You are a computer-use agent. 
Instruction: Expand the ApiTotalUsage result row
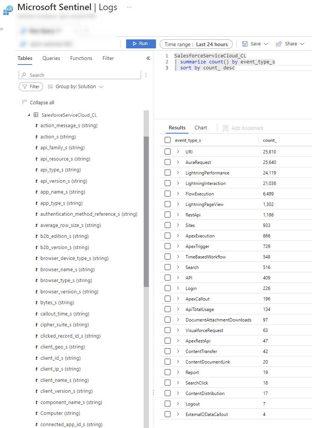[x=178, y=309]
